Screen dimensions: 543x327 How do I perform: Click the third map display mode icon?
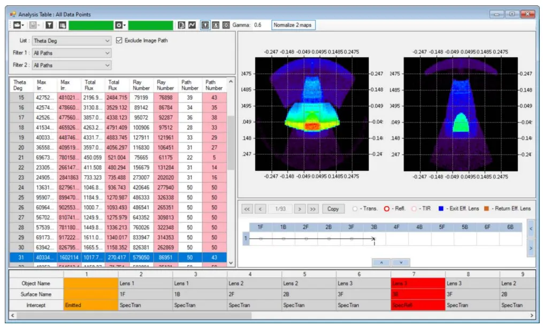pyautogui.click(x=226, y=25)
